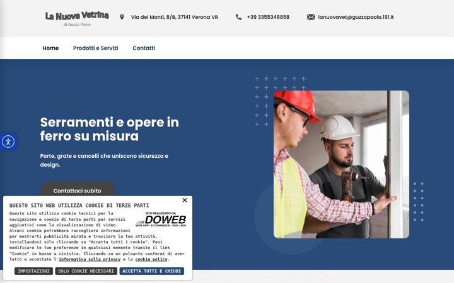Click the workers installing window photo
This screenshot has width=454, height=283.
point(341,164)
